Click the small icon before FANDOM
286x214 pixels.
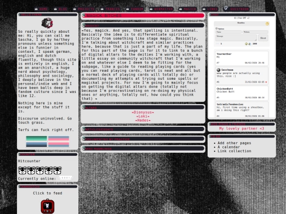(128, 9)
